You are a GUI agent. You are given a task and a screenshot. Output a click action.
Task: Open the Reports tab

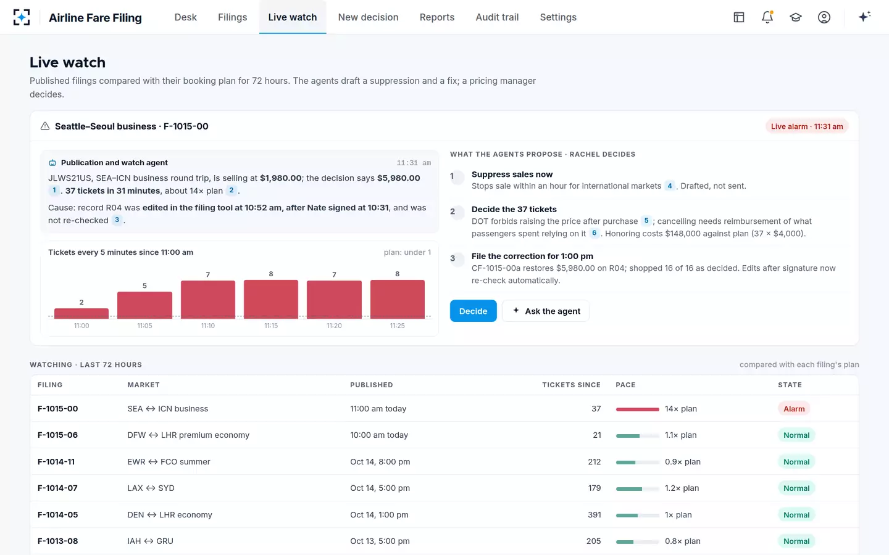tap(437, 17)
